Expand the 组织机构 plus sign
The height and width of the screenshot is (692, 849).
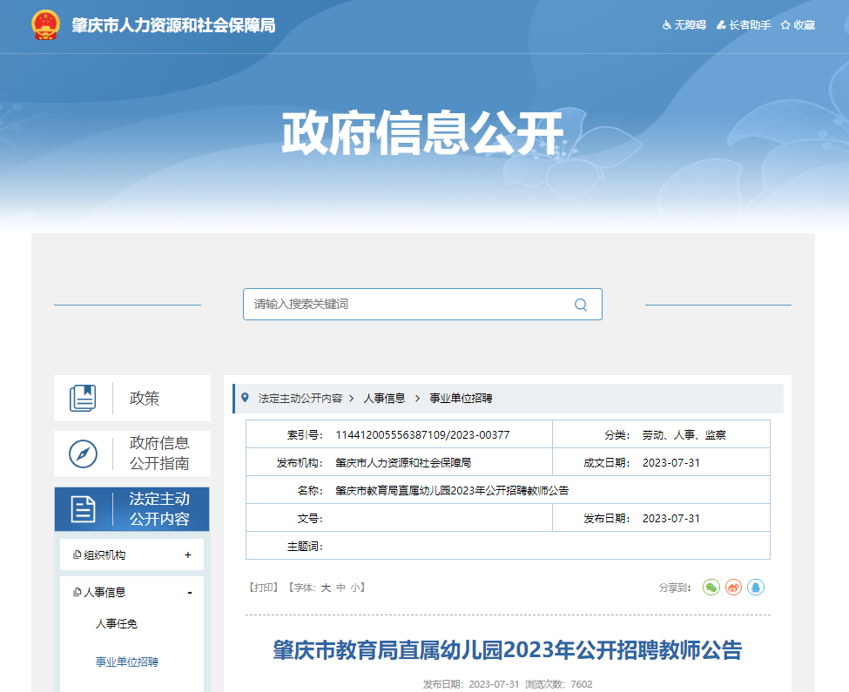(x=188, y=555)
